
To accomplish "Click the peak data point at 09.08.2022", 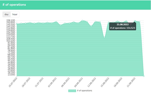I will point(83,21).
